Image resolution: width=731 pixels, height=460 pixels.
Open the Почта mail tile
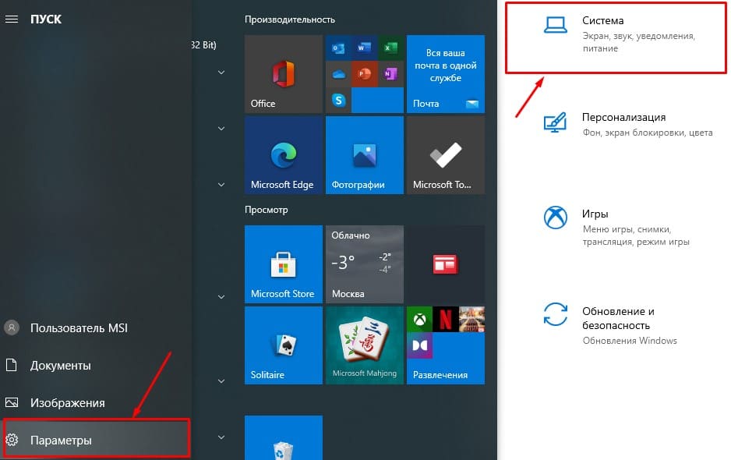445,73
